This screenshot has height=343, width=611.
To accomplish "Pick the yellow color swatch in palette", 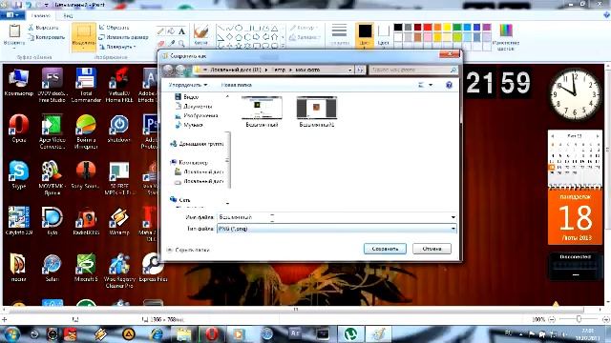I will pos(448,28).
